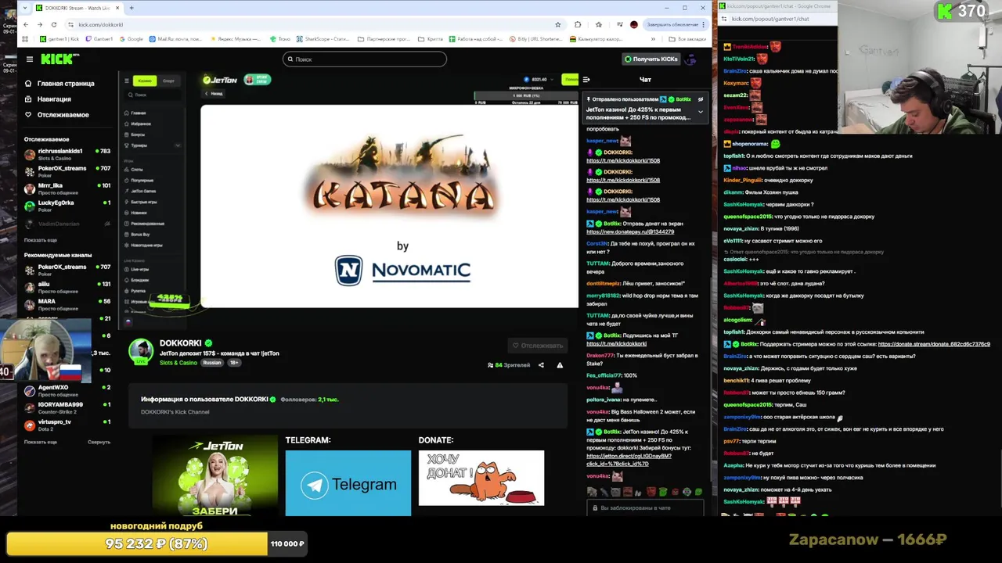Click the KICK logo
1002x563 pixels.
[60, 59]
